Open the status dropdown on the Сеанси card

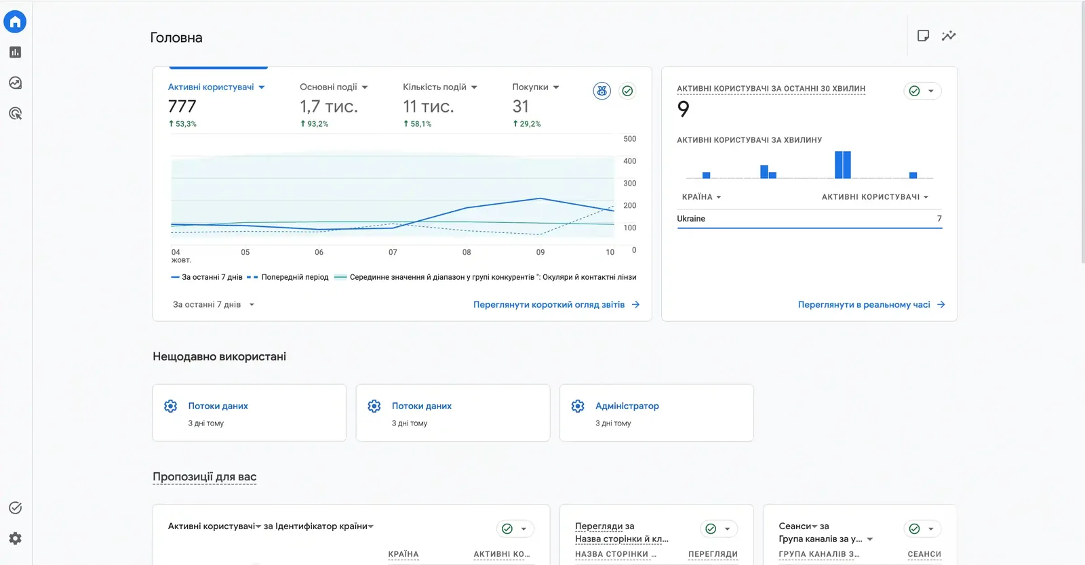point(923,529)
